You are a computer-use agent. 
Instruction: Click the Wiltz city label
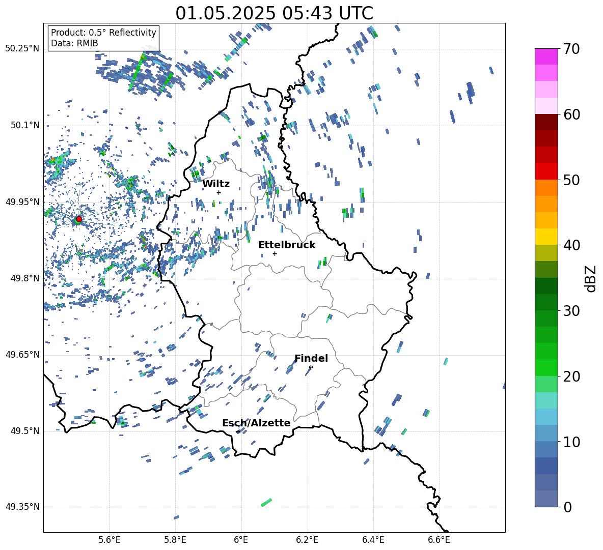pos(216,184)
